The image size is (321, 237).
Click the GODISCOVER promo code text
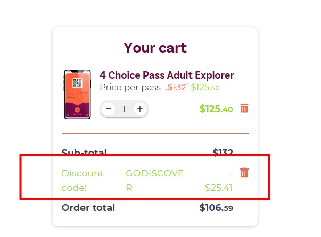154,180
